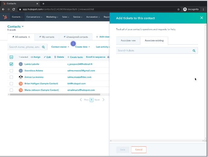Open Soundous Adams contact link
The height and width of the screenshot is (157, 208).
34,71
